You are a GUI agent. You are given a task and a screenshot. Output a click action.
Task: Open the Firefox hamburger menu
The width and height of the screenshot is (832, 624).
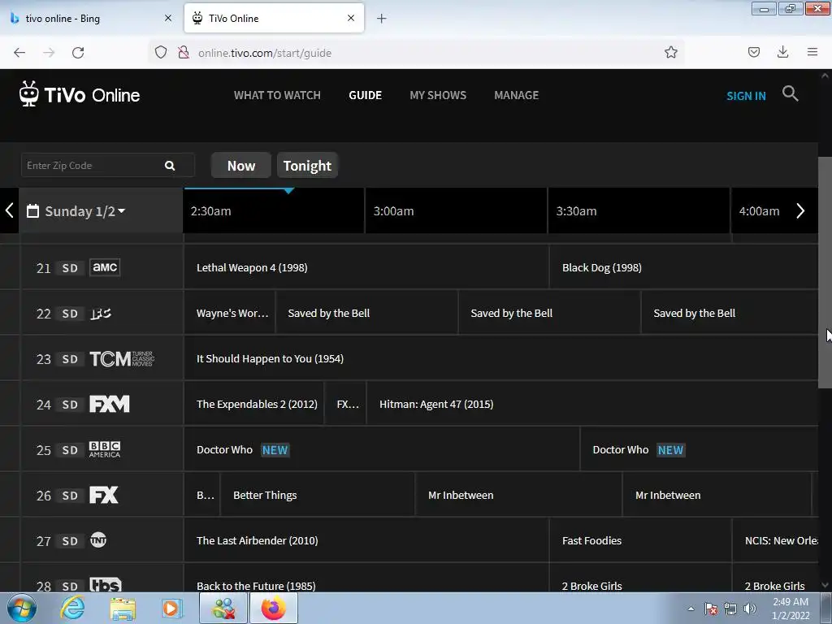812,52
